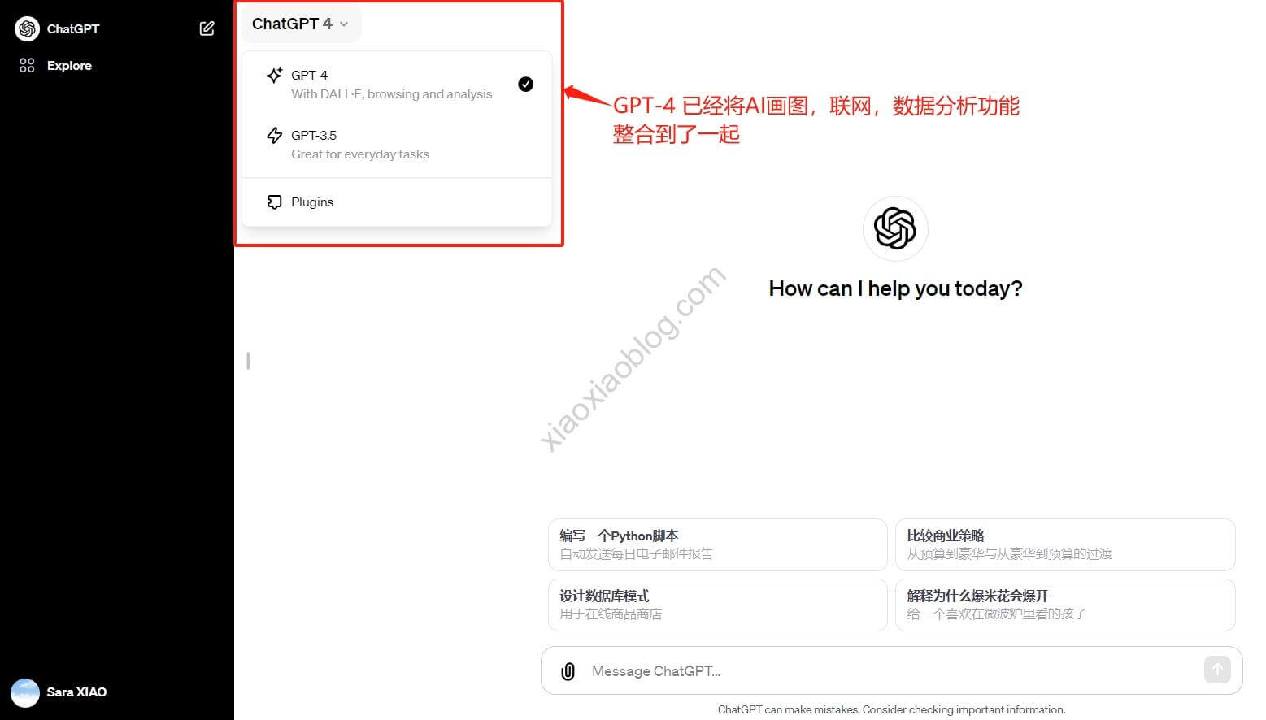Click '用于在线商品商店' subtitle
The image size is (1266, 720).
click(x=611, y=614)
